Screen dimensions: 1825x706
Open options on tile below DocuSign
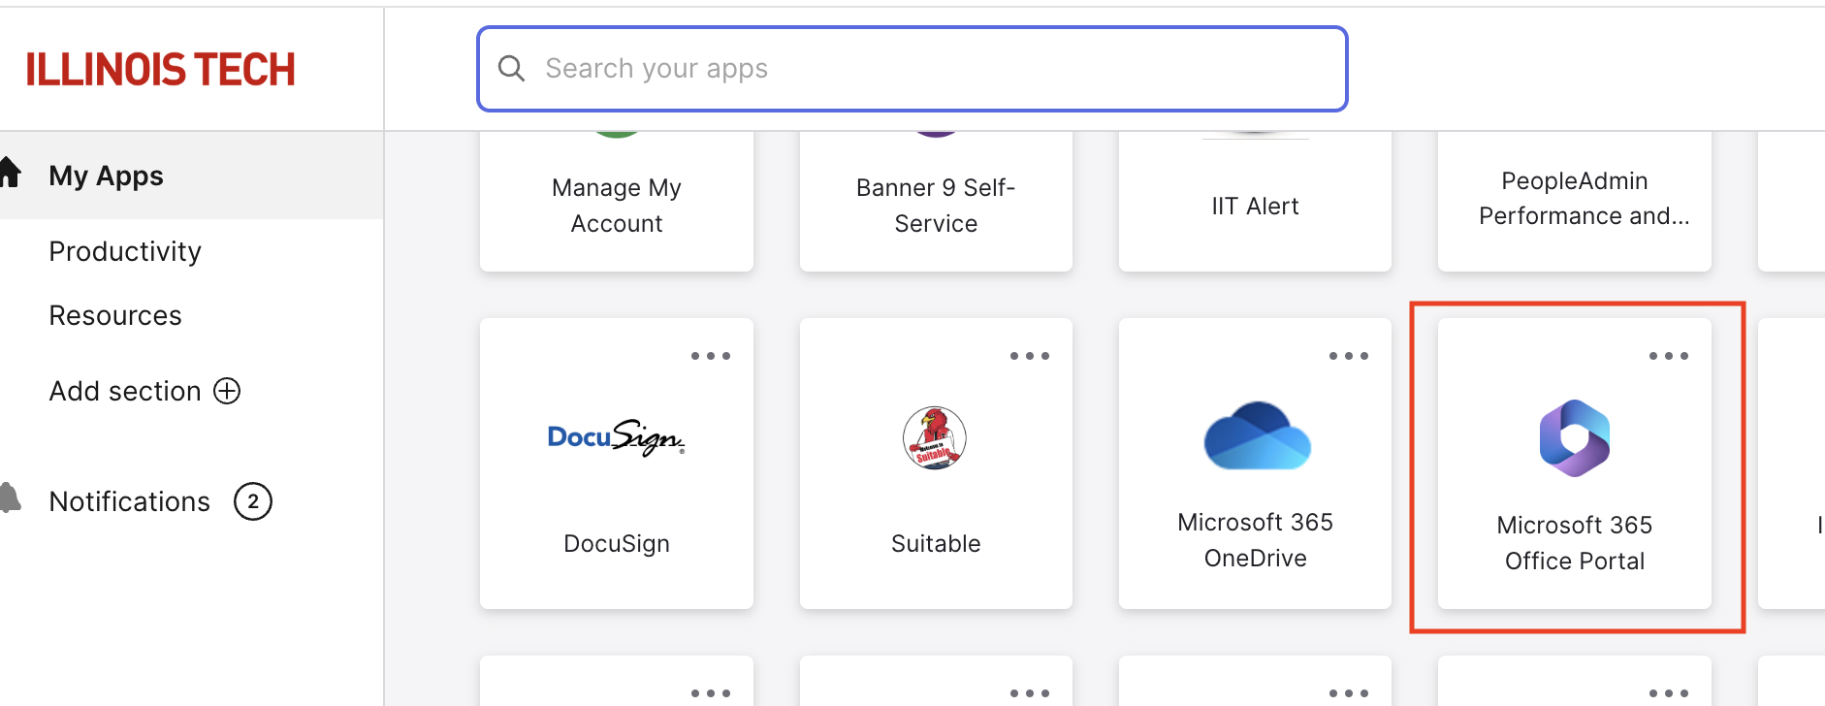(711, 693)
